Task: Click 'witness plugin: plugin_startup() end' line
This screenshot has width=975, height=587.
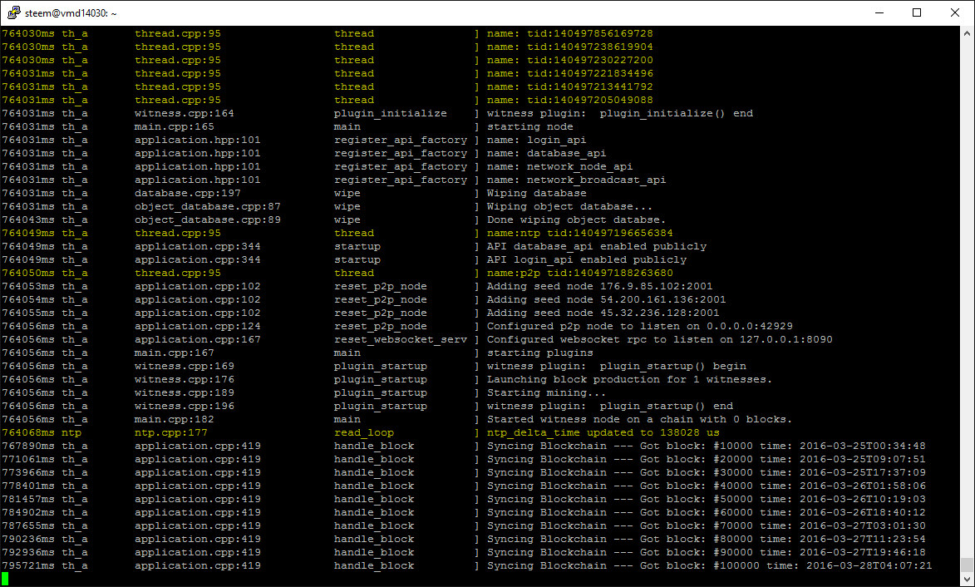Action: point(610,406)
